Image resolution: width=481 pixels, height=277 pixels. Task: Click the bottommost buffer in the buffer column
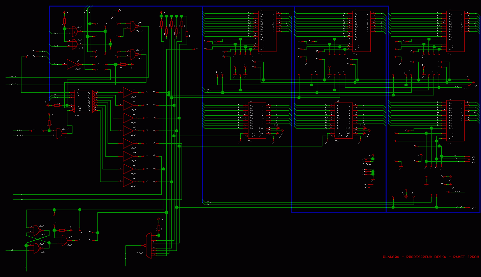[x=129, y=182]
